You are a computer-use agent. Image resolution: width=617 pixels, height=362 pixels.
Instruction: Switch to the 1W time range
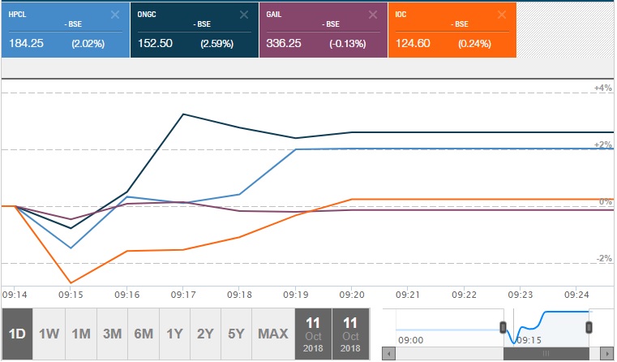point(49,334)
